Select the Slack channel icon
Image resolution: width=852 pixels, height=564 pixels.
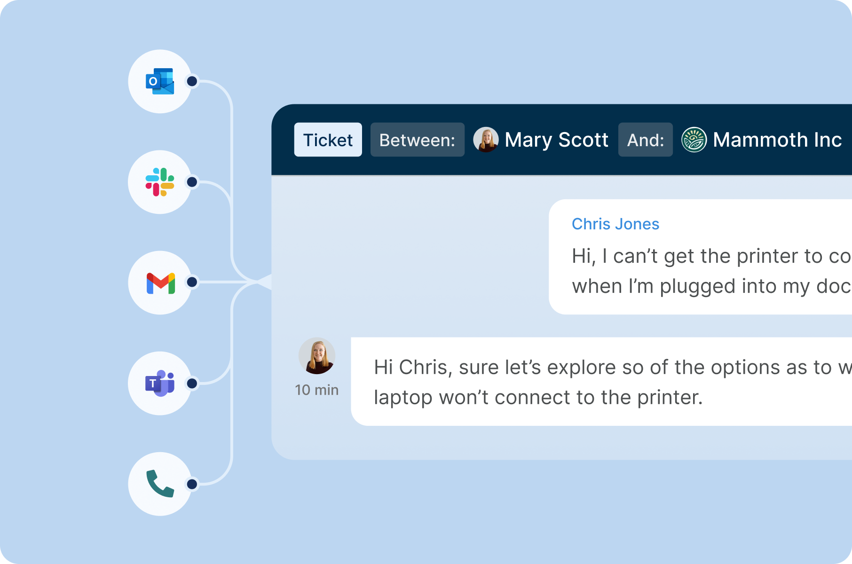coord(160,182)
